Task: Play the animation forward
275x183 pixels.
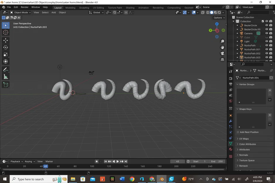Action: (x=118, y=161)
